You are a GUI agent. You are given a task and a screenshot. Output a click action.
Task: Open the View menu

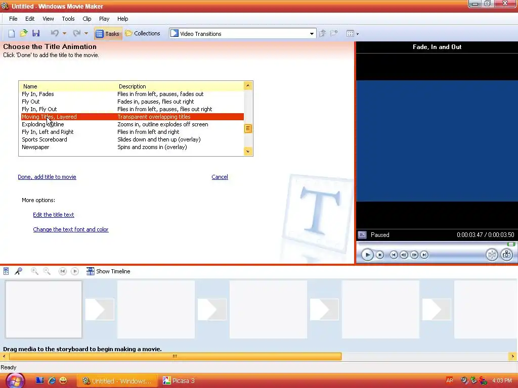pos(48,19)
